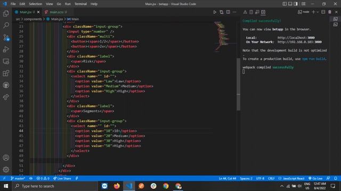The width and height of the screenshot is (341, 191).
Task: Open the Help menu
Action: point(94,4)
